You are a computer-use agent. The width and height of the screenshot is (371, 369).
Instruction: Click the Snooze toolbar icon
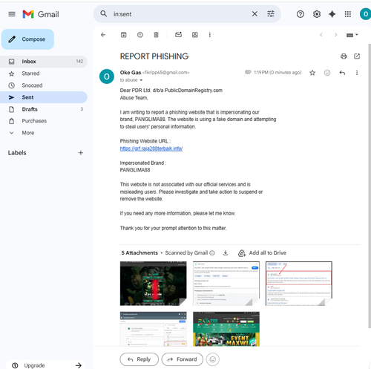(195, 35)
